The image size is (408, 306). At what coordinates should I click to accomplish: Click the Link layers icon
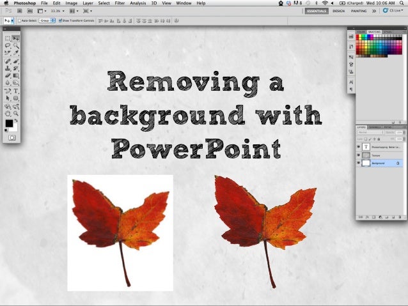tap(361, 217)
